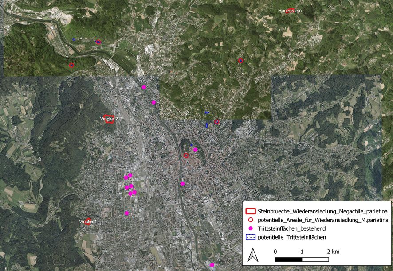Click magenta dot inside the central wooded park
The width and height of the screenshot is (393, 271).
click(x=195, y=150)
